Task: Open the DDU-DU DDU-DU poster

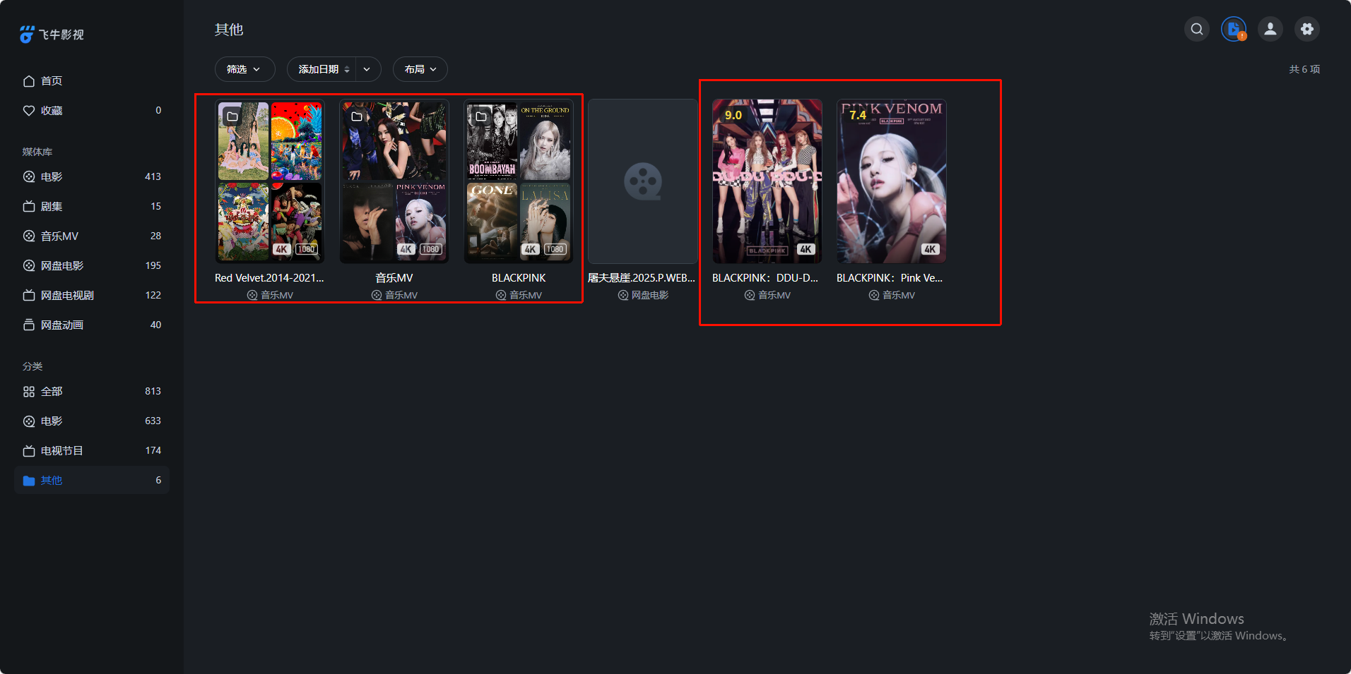Action: (767, 181)
